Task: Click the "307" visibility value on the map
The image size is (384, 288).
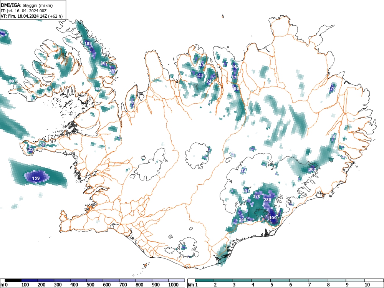Action: pos(104,63)
